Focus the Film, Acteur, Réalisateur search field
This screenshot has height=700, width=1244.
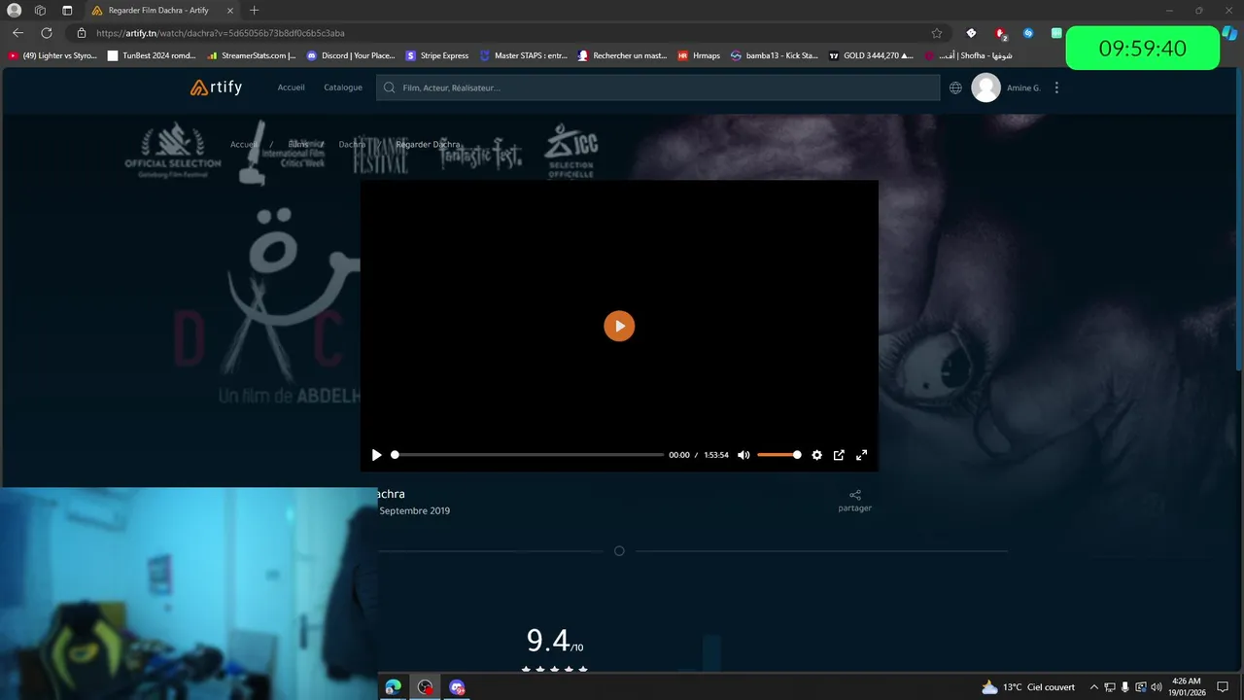pos(658,87)
